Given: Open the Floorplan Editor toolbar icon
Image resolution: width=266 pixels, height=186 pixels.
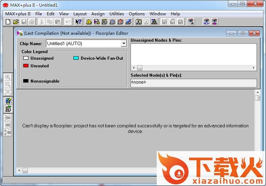Looking at the screenshot, I should [x=97, y=22].
